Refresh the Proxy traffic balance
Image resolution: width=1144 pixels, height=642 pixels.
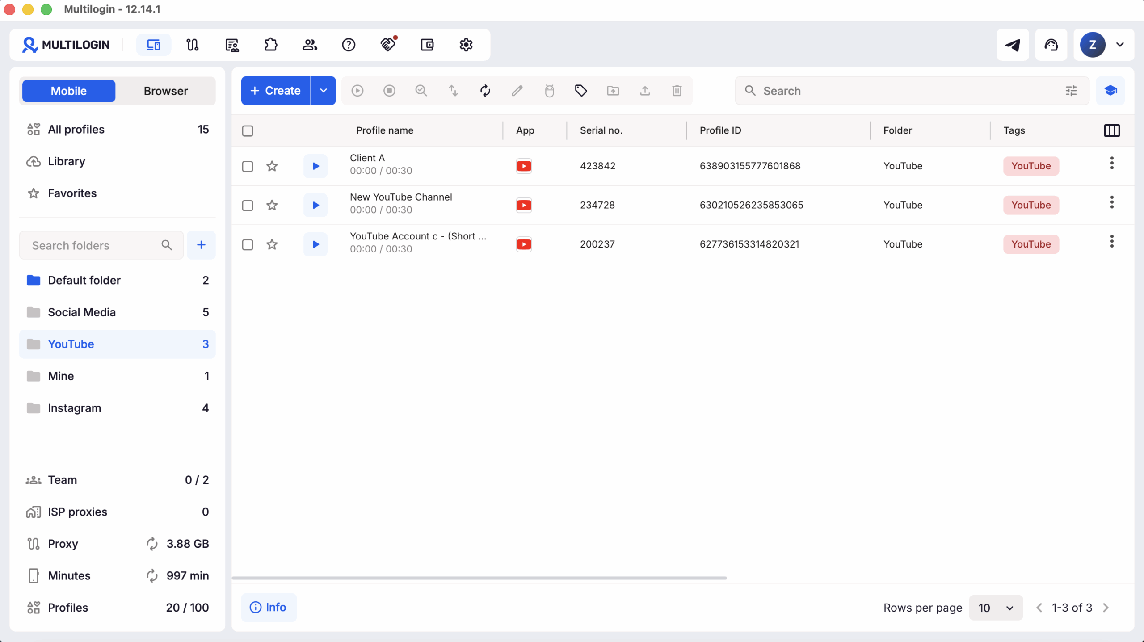152,544
